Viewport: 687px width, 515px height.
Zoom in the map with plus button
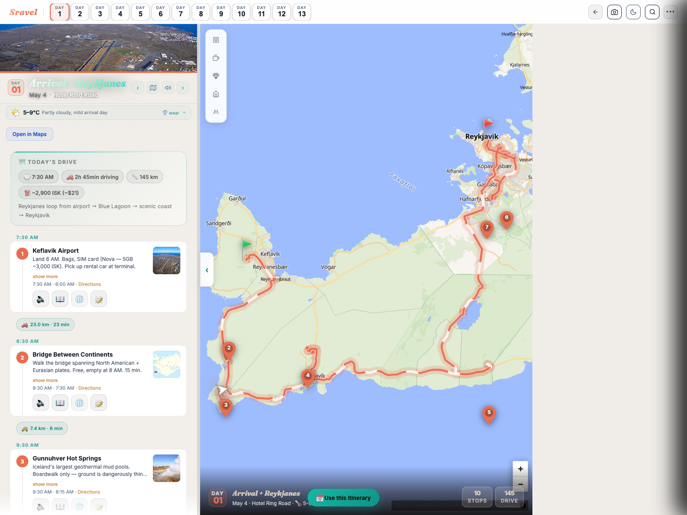(x=520, y=469)
